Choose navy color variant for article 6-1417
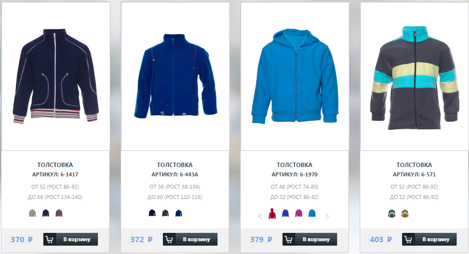 [45, 213]
